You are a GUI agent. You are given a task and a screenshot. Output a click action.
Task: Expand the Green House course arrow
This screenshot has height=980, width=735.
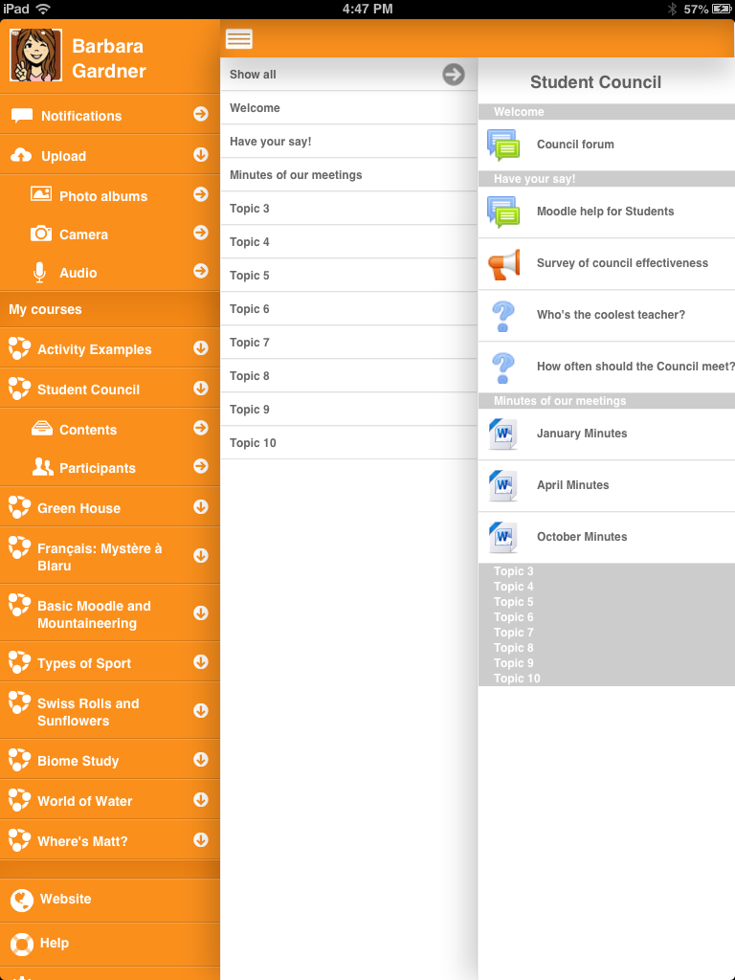coord(201,506)
